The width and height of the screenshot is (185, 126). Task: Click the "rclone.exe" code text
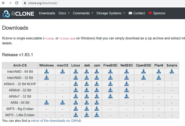coord(67,38)
